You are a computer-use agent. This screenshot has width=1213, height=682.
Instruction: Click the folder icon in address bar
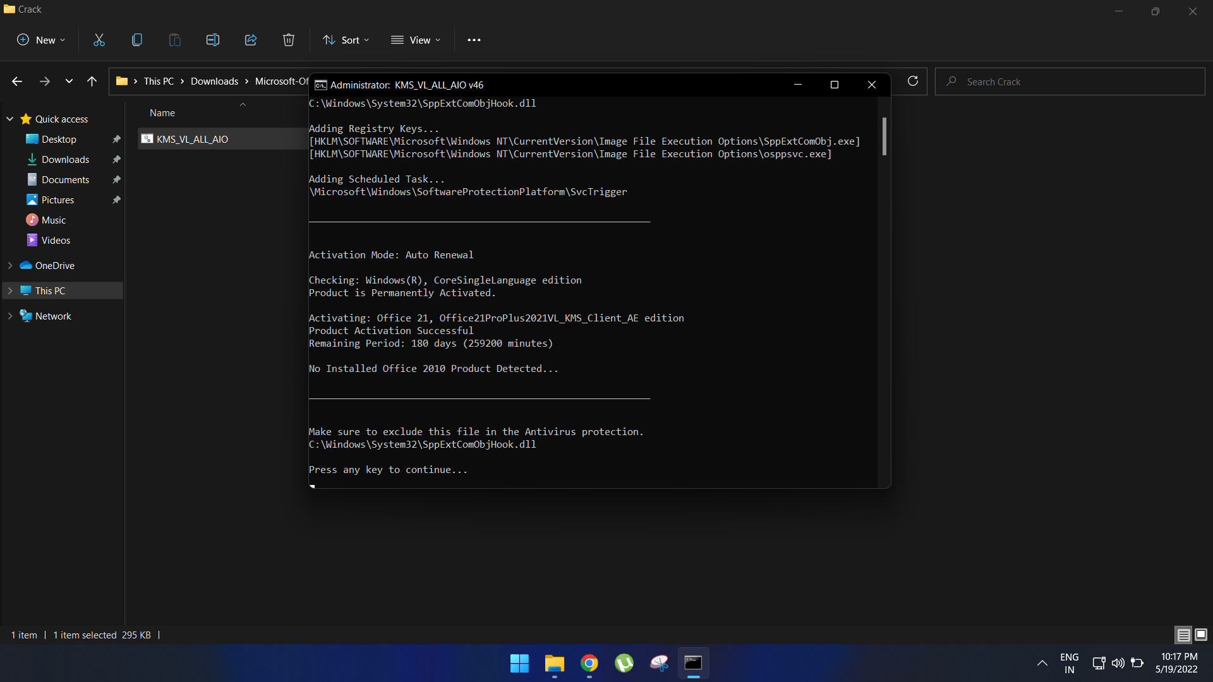122,81
